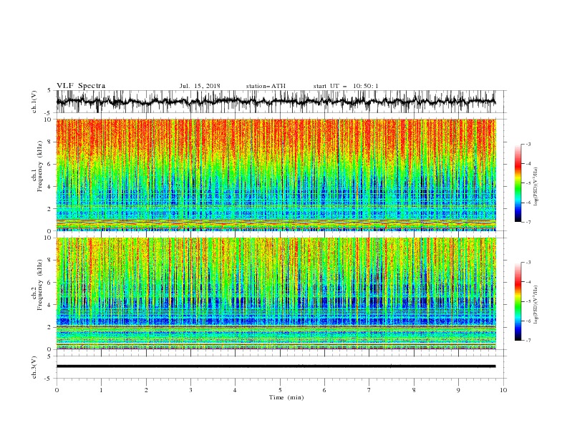Click tick label "6" on the Time axis

324,390
